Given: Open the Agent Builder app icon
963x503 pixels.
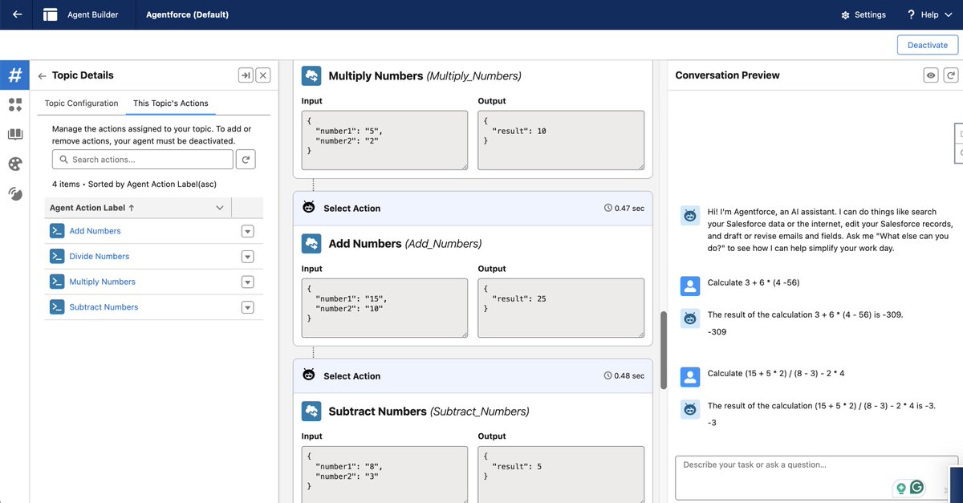Looking at the screenshot, I should (x=51, y=14).
